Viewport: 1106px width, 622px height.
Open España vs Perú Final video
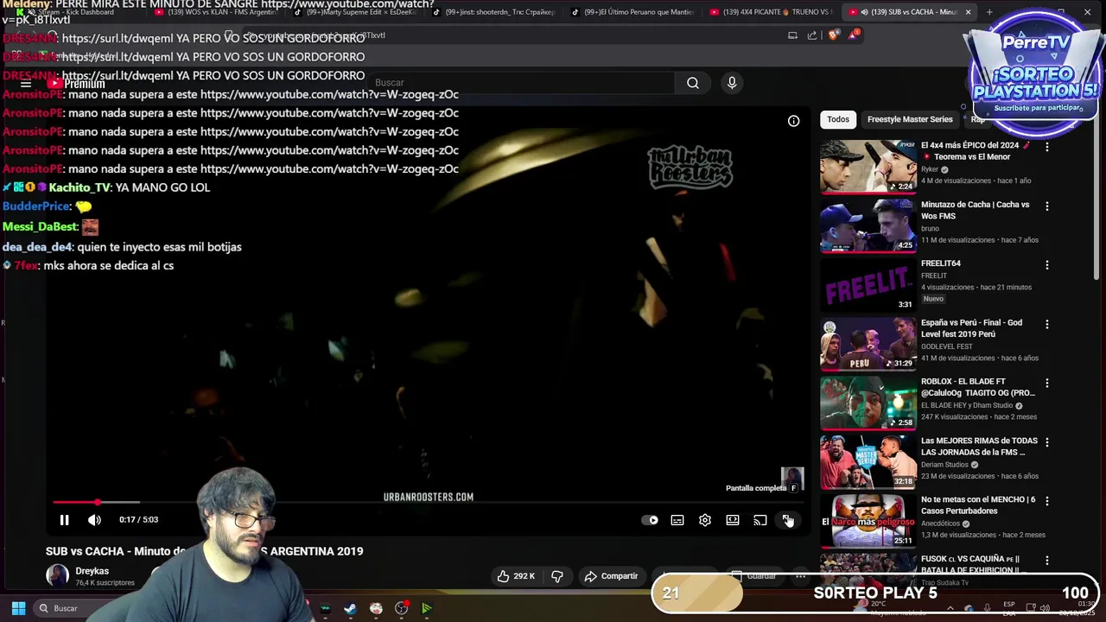pyautogui.click(x=971, y=328)
